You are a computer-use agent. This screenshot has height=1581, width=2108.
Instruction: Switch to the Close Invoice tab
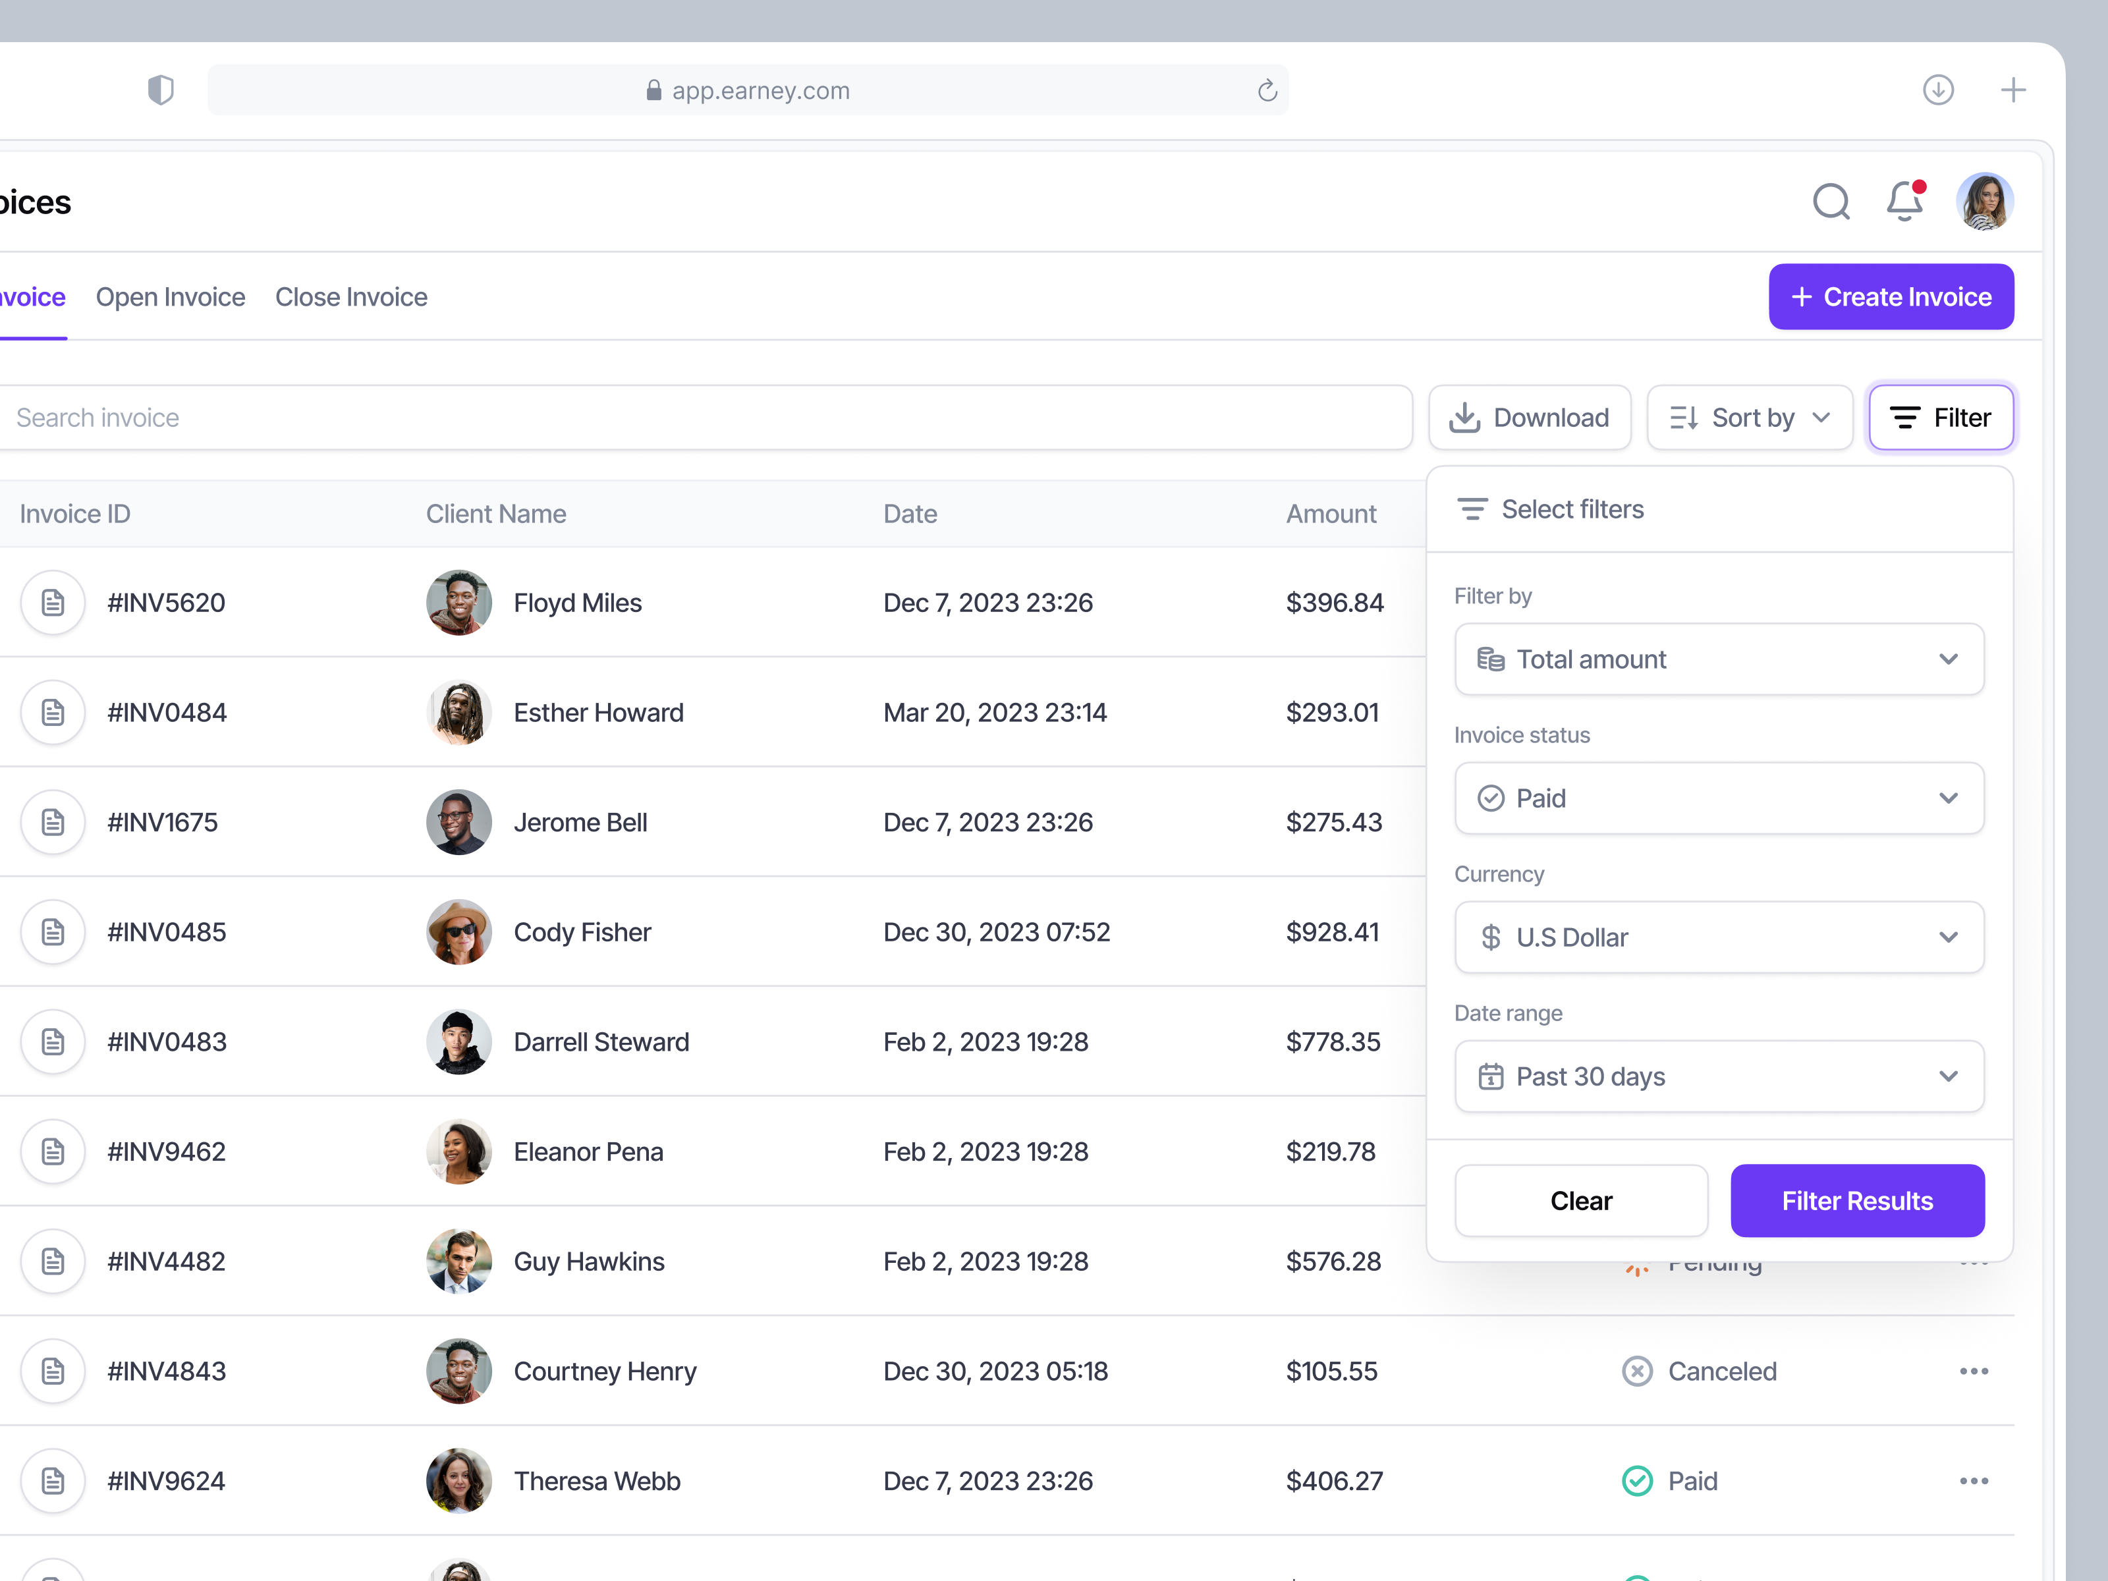pos(350,296)
